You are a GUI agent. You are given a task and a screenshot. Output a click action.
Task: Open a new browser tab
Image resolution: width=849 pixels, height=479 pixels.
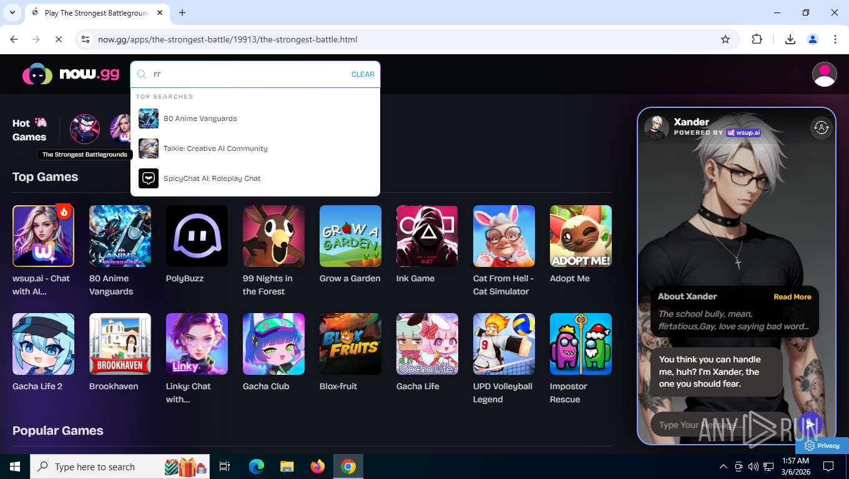(x=182, y=12)
